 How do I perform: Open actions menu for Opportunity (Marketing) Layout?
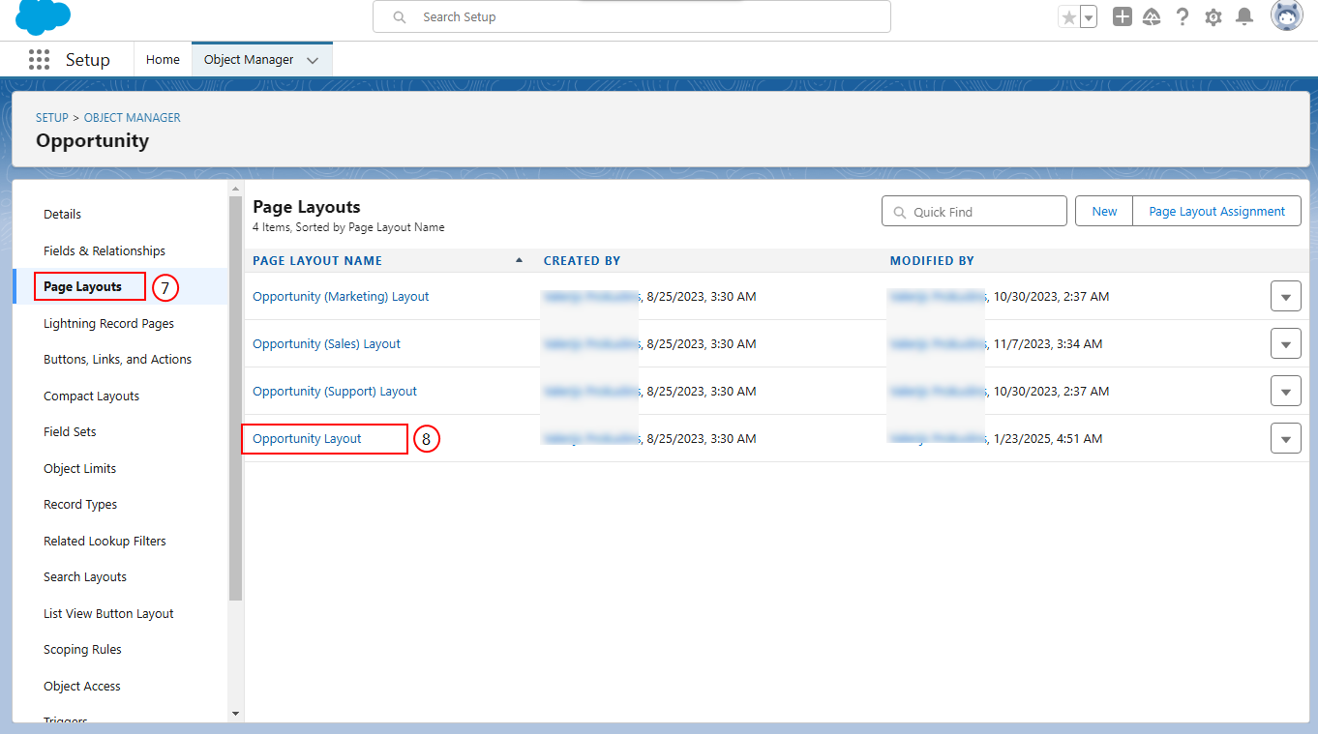coord(1285,297)
